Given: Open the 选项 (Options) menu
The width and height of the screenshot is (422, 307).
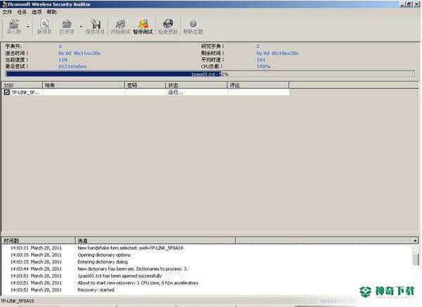Looking at the screenshot, I should 37,12.
